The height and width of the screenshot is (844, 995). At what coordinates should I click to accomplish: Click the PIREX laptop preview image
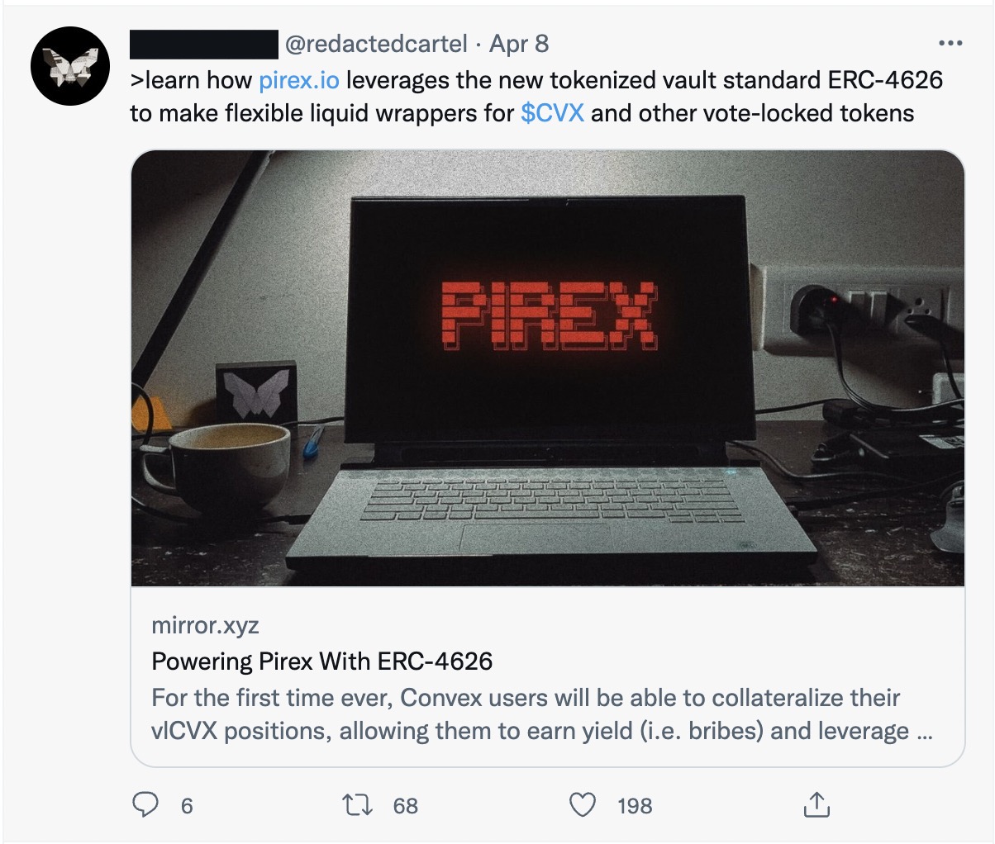[547, 367]
